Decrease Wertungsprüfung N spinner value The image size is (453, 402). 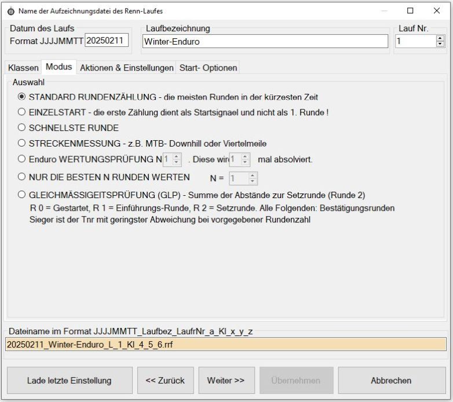click(177, 162)
